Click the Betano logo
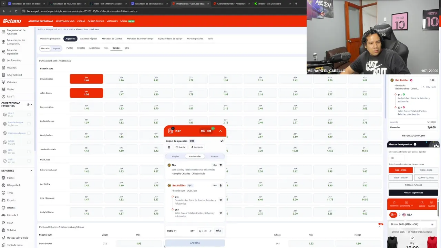Screen dimensions: 441x248 pos(12,21)
